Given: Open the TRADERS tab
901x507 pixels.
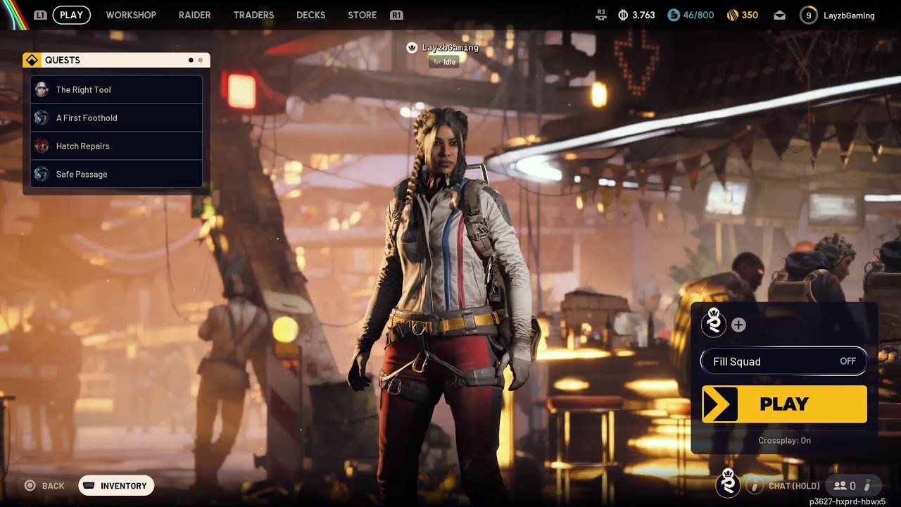Looking at the screenshot, I should 253,15.
